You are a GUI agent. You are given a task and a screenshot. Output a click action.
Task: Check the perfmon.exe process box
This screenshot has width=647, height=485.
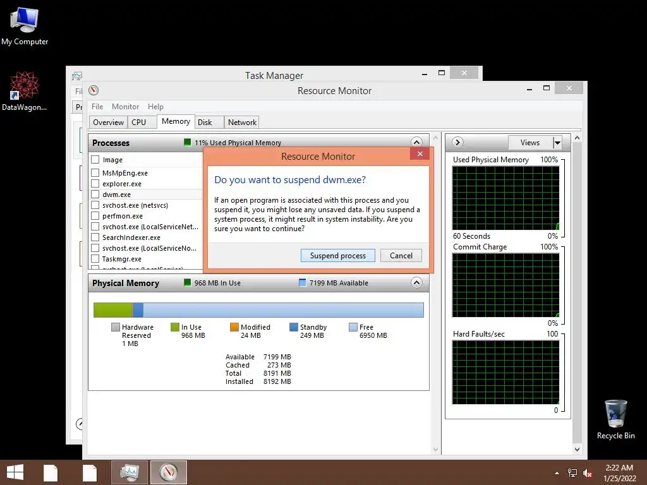point(95,216)
